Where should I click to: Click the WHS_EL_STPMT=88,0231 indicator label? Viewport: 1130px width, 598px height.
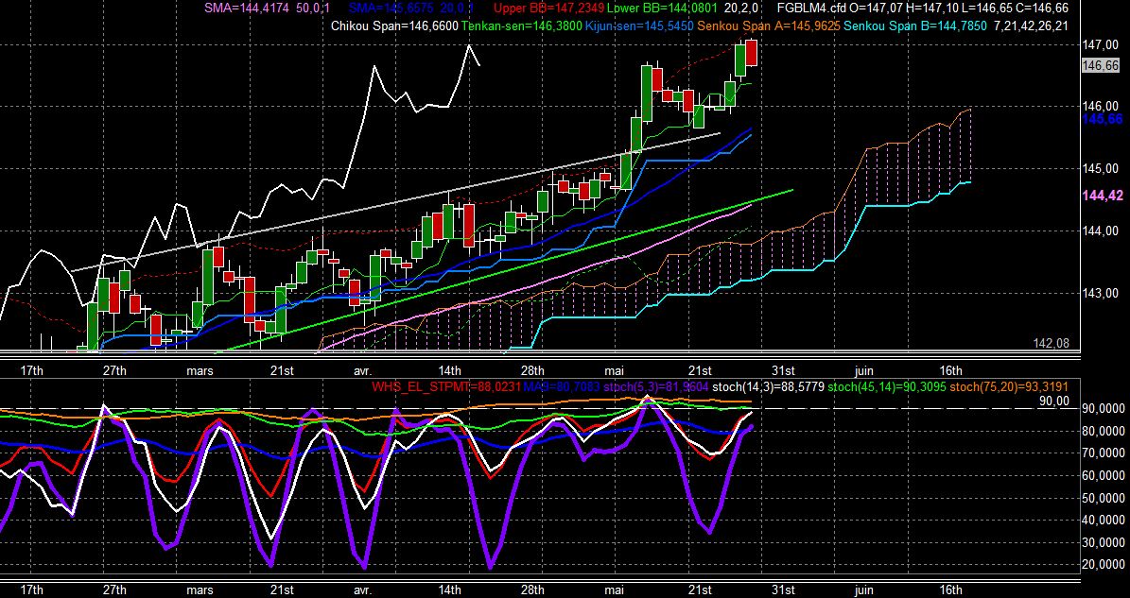[x=447, y=387]
